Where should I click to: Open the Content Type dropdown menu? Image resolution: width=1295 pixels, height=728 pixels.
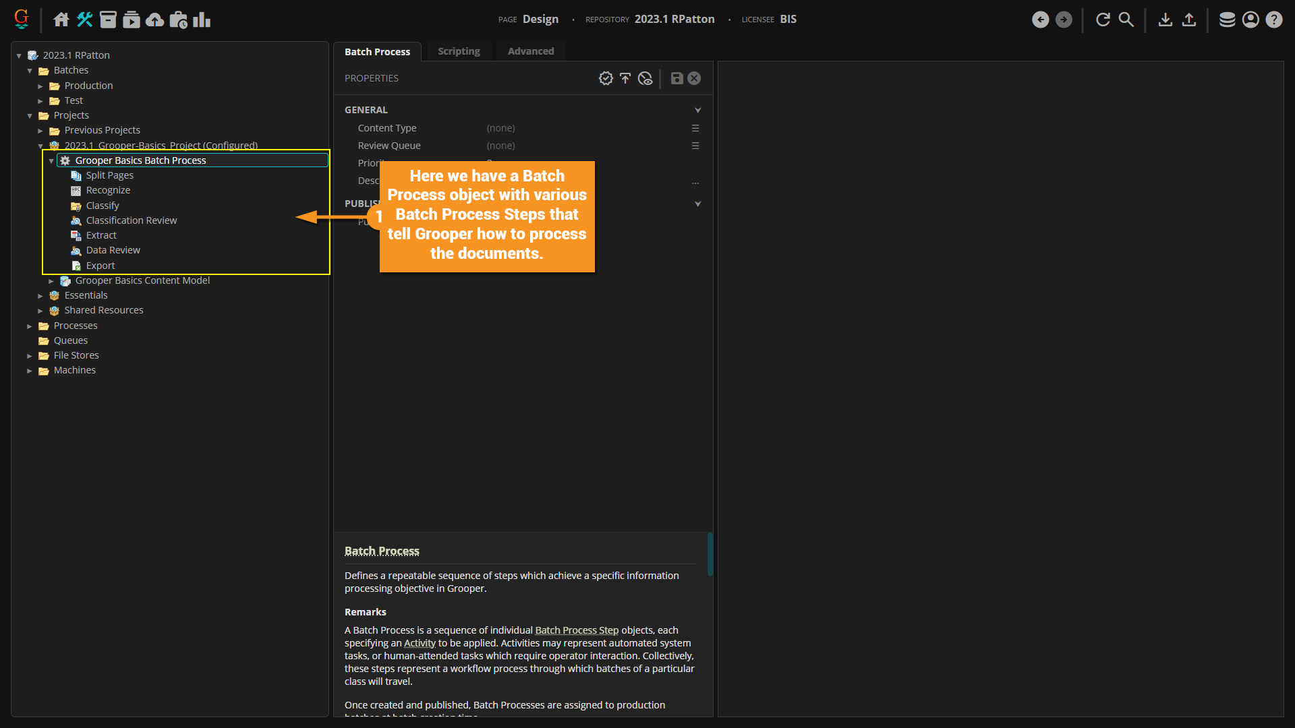tap(695, 128)
